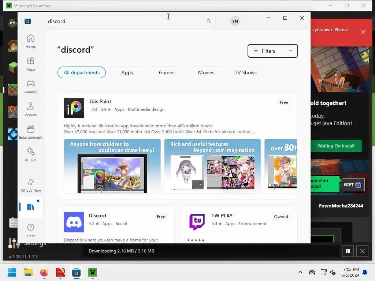Select the TV Shows filter tab

pos(246,72)
